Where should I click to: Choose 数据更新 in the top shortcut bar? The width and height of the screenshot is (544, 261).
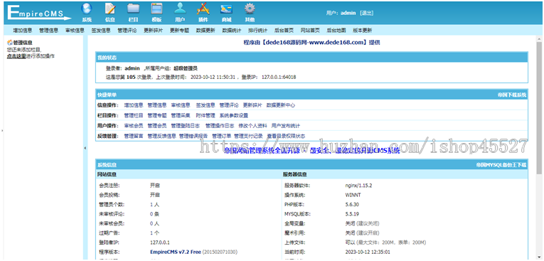[206, 30]
